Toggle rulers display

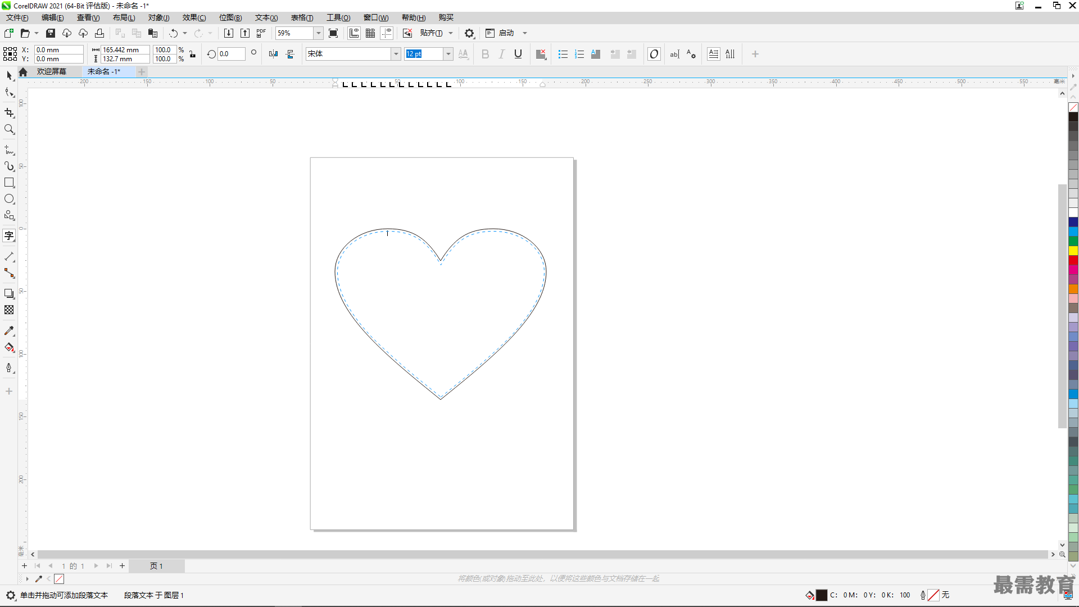point(354,33)
